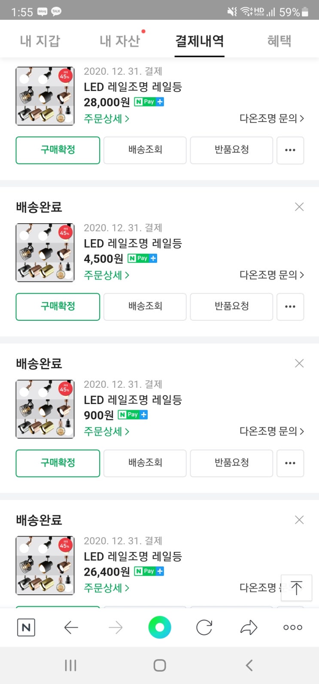Dismiss the 4,500원 order card with X
319x684 pixels.
(x=299, y=207)
